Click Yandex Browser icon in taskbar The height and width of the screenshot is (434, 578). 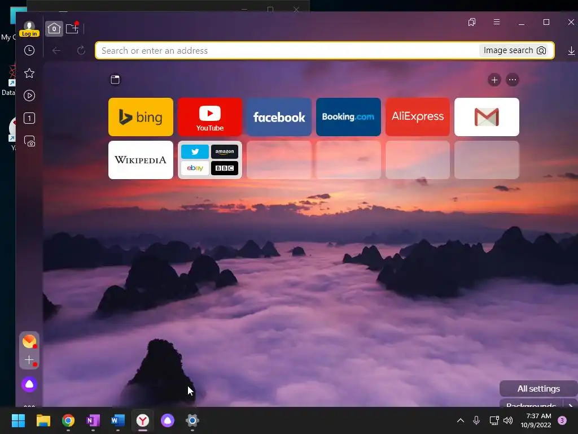click(x=143, y=420)
